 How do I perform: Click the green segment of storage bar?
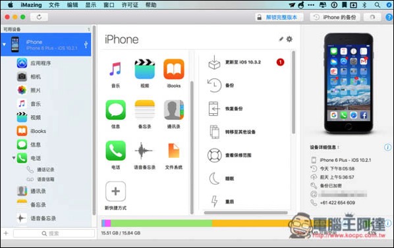161,223
